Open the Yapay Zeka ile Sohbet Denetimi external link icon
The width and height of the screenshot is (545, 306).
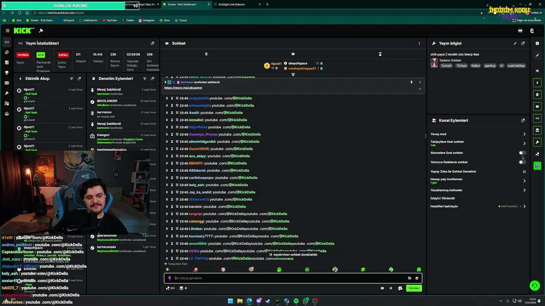coord(524,172)
